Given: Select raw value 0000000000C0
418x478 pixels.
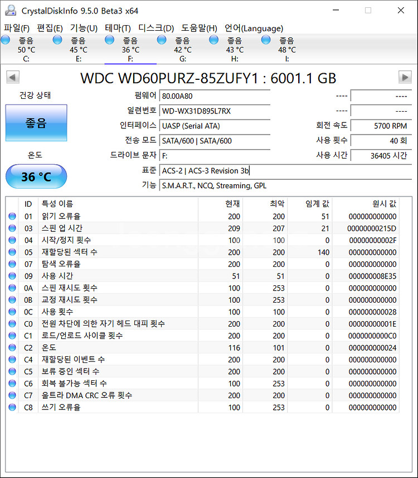Looking at the screenshot, I should [x=372, y=336].
